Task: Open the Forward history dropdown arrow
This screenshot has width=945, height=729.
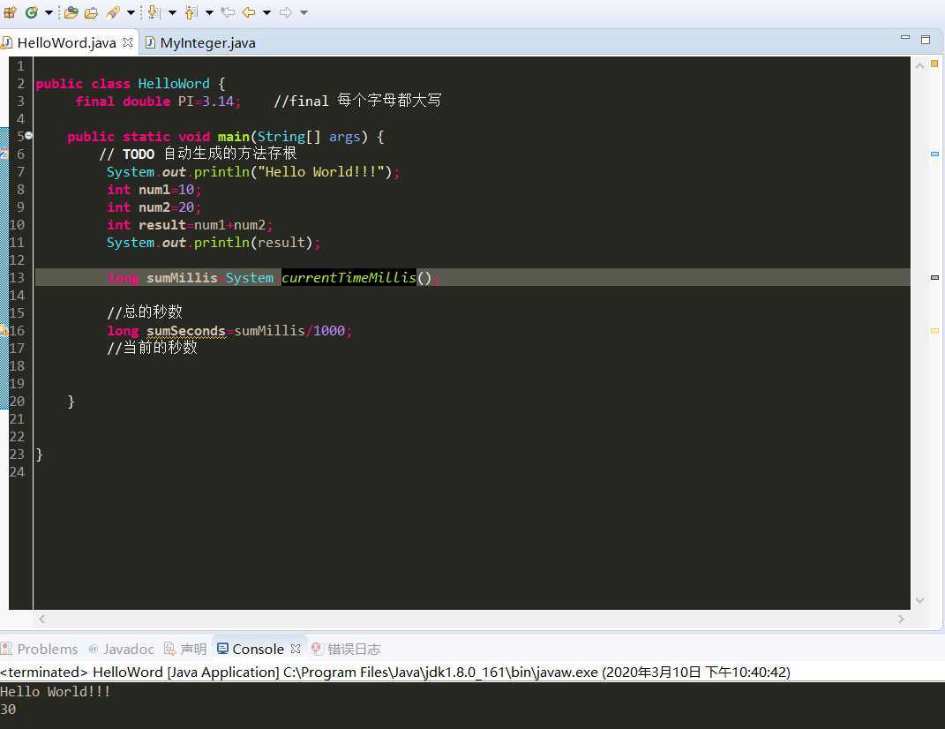Action: [x=304, y=12]
